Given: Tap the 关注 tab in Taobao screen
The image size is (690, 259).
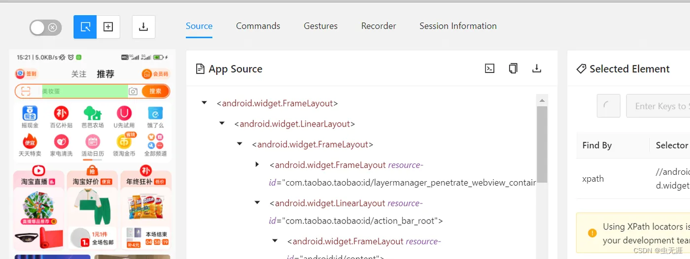Looking at the screenshot, I should [79, 74].
